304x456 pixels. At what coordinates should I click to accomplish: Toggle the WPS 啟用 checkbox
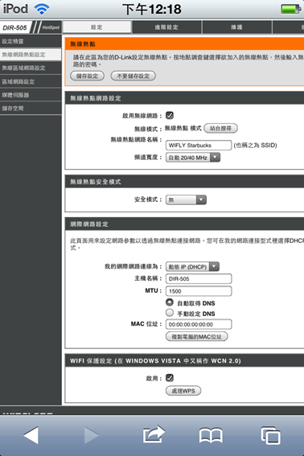tap(170, 378)
